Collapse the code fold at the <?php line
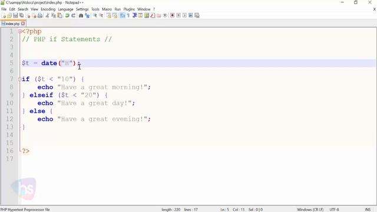This screenshot has width=377, height=212. (x=20, y=31)
